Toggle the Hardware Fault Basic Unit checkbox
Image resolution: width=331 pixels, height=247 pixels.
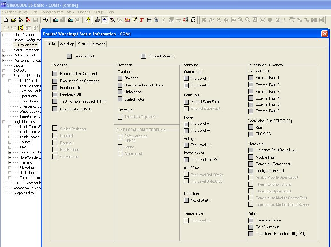pyautogui.click(x=251, y=150)
